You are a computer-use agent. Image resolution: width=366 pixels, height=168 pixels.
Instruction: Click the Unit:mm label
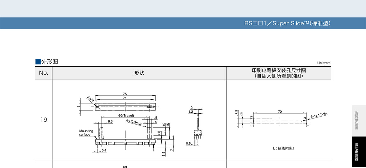(x=324, y=63)
